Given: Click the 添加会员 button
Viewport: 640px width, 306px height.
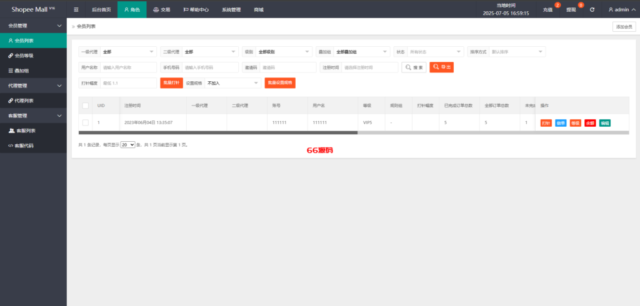Looking at the screenshot, I should click(x=624, y=26).
